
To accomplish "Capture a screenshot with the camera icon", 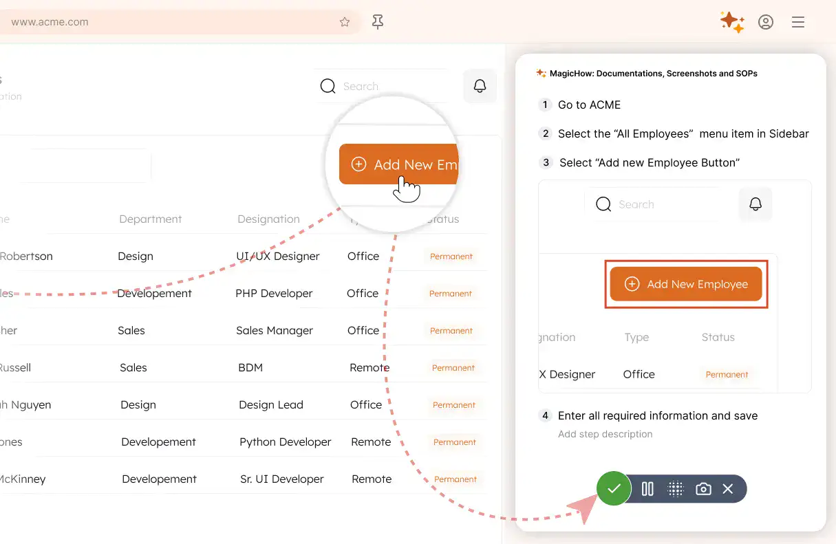I will pos(703,489).
